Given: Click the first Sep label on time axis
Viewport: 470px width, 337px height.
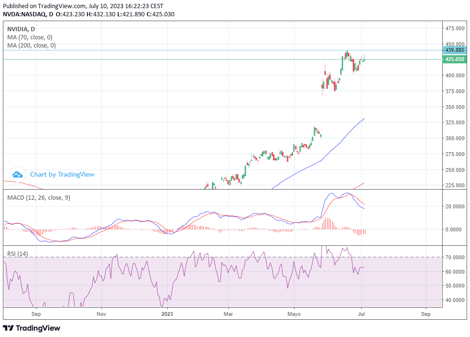Looking at the screenshot, I should tap(36, 314).
